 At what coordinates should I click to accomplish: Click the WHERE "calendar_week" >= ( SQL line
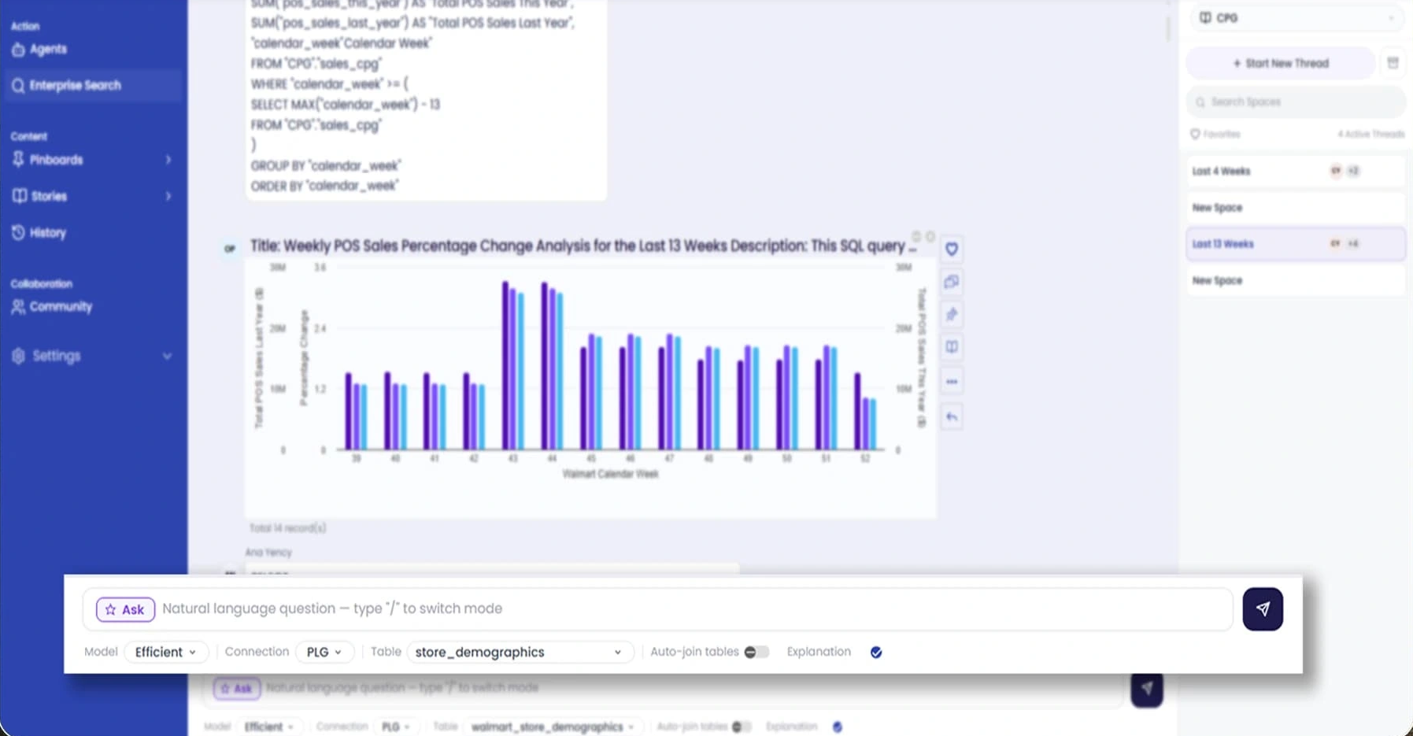coord(330,83)
